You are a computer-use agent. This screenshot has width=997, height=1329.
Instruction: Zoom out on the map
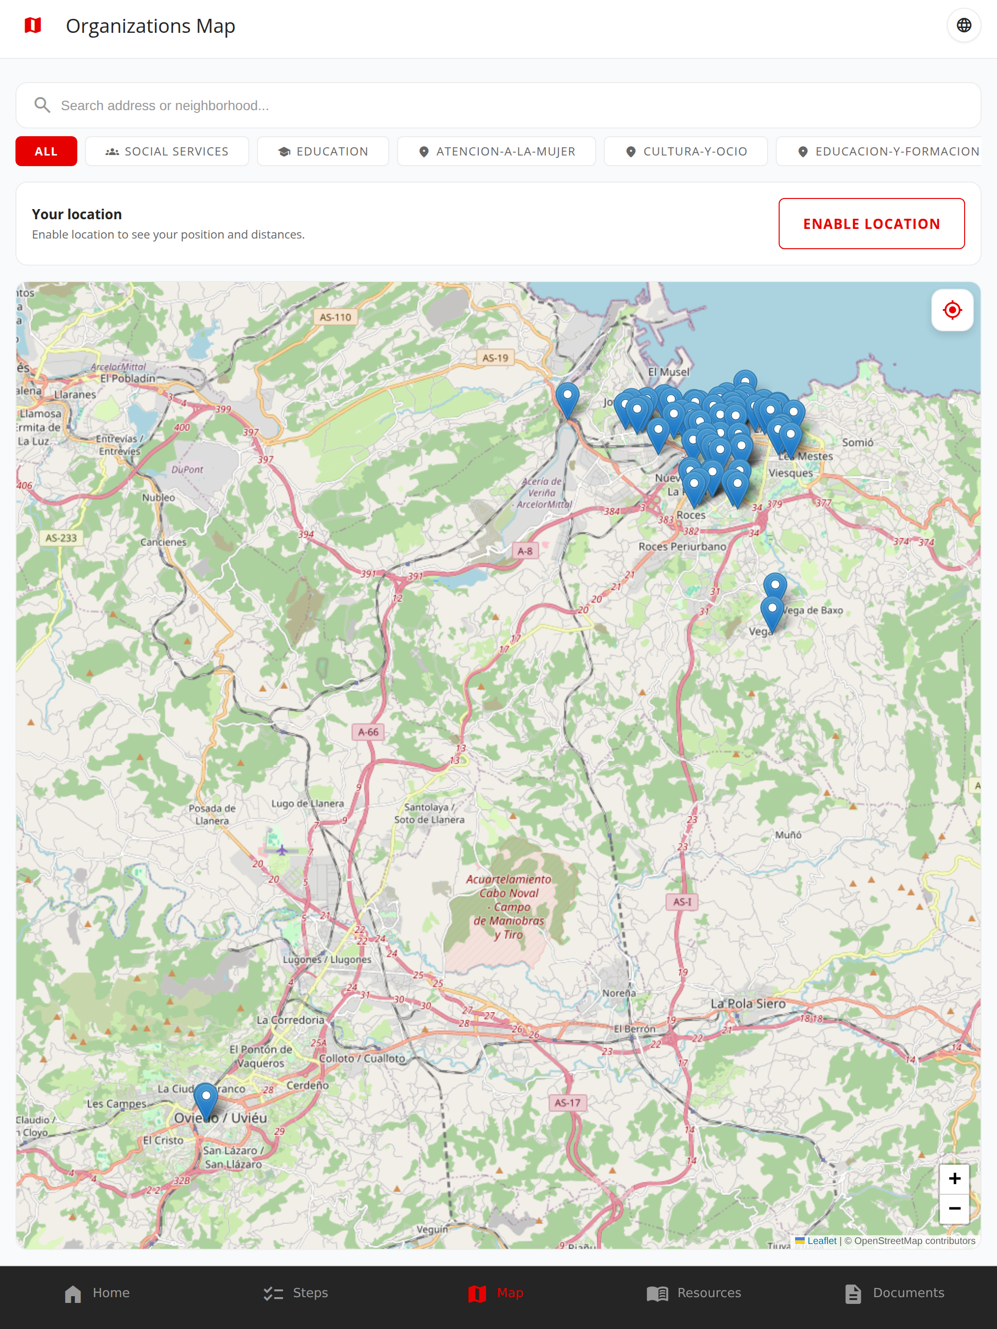pyautogui.click(x=954, y=1208)
